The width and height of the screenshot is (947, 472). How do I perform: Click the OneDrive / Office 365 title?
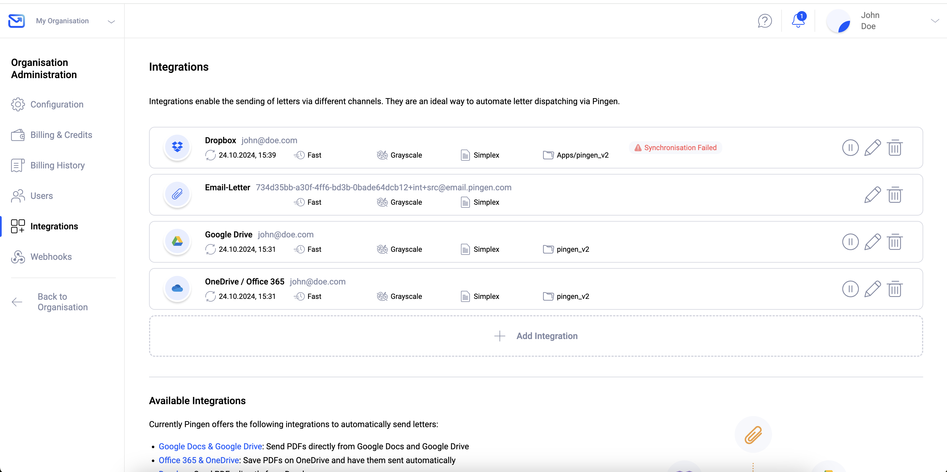[x=244, y=282]
